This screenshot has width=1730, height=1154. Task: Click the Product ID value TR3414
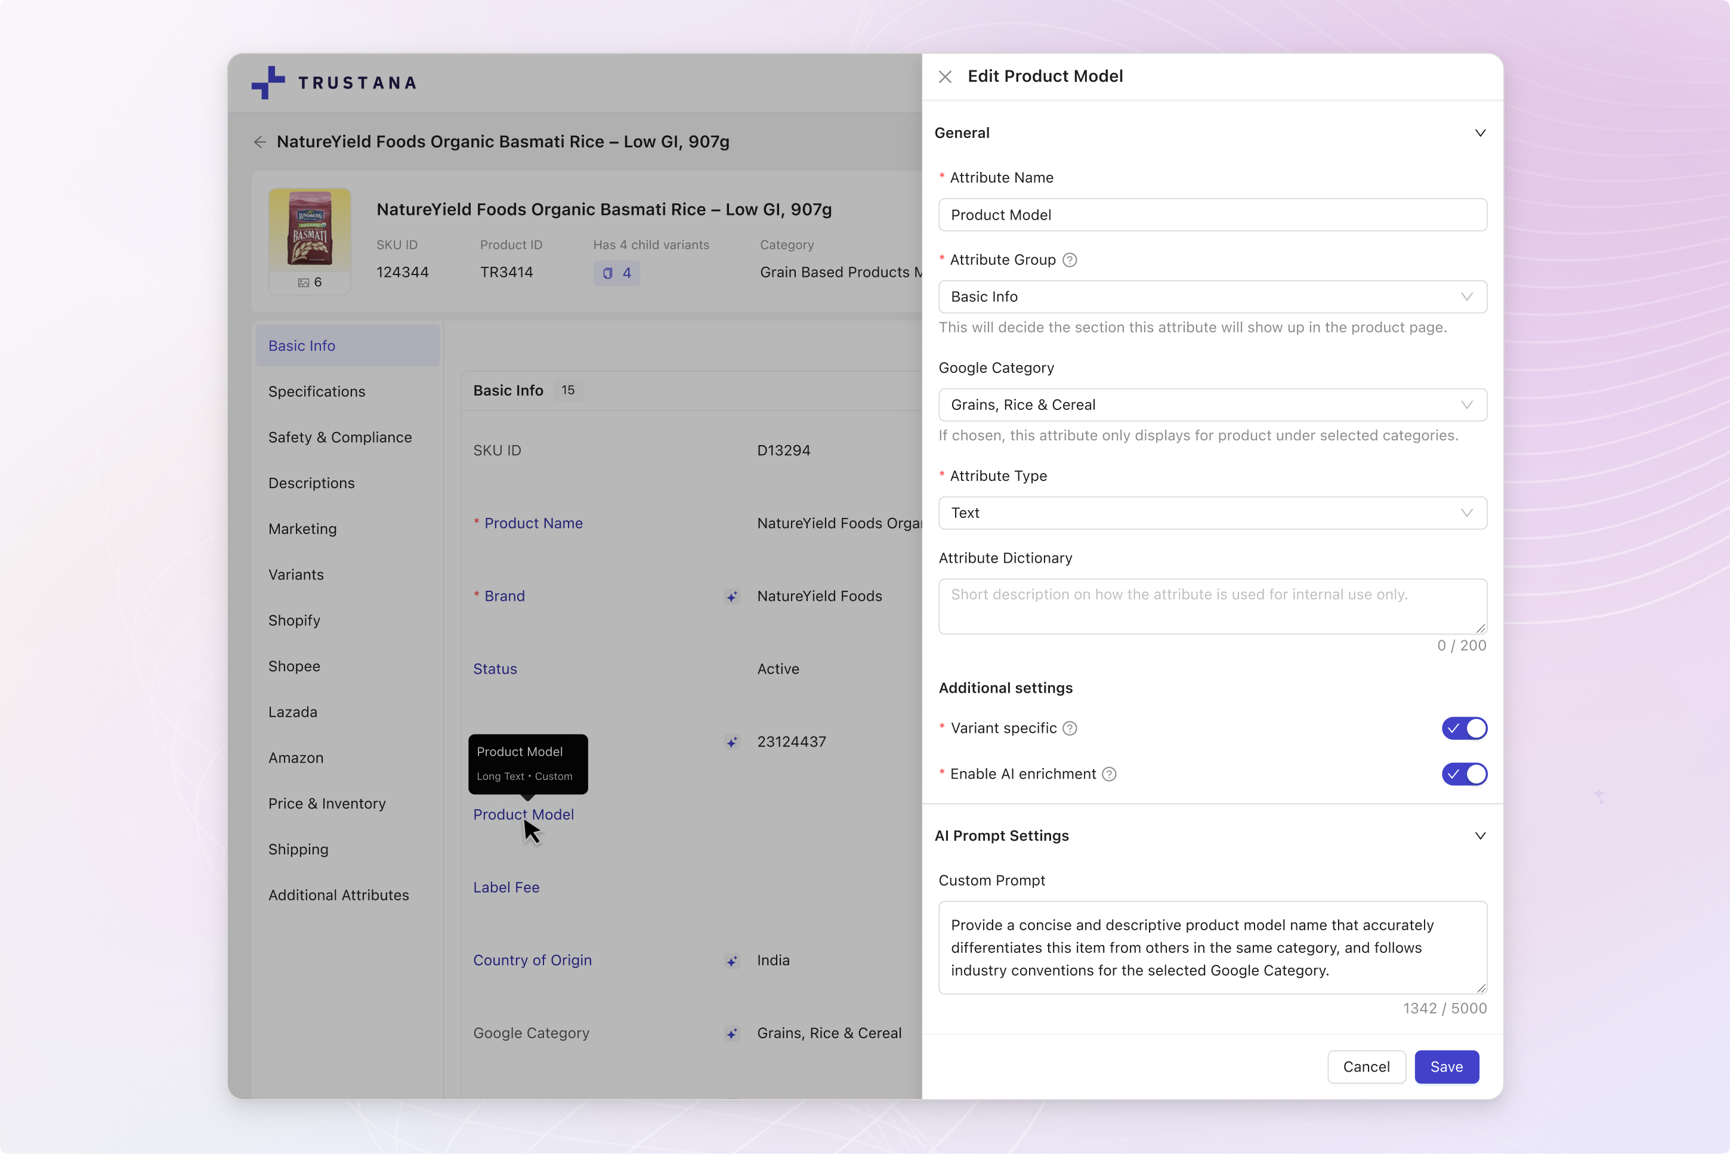click(506, 272)
